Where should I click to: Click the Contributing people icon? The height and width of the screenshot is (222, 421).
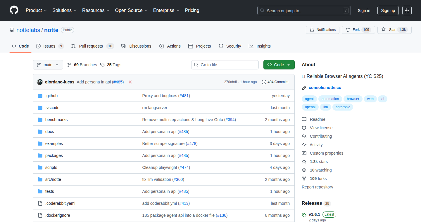304,136
